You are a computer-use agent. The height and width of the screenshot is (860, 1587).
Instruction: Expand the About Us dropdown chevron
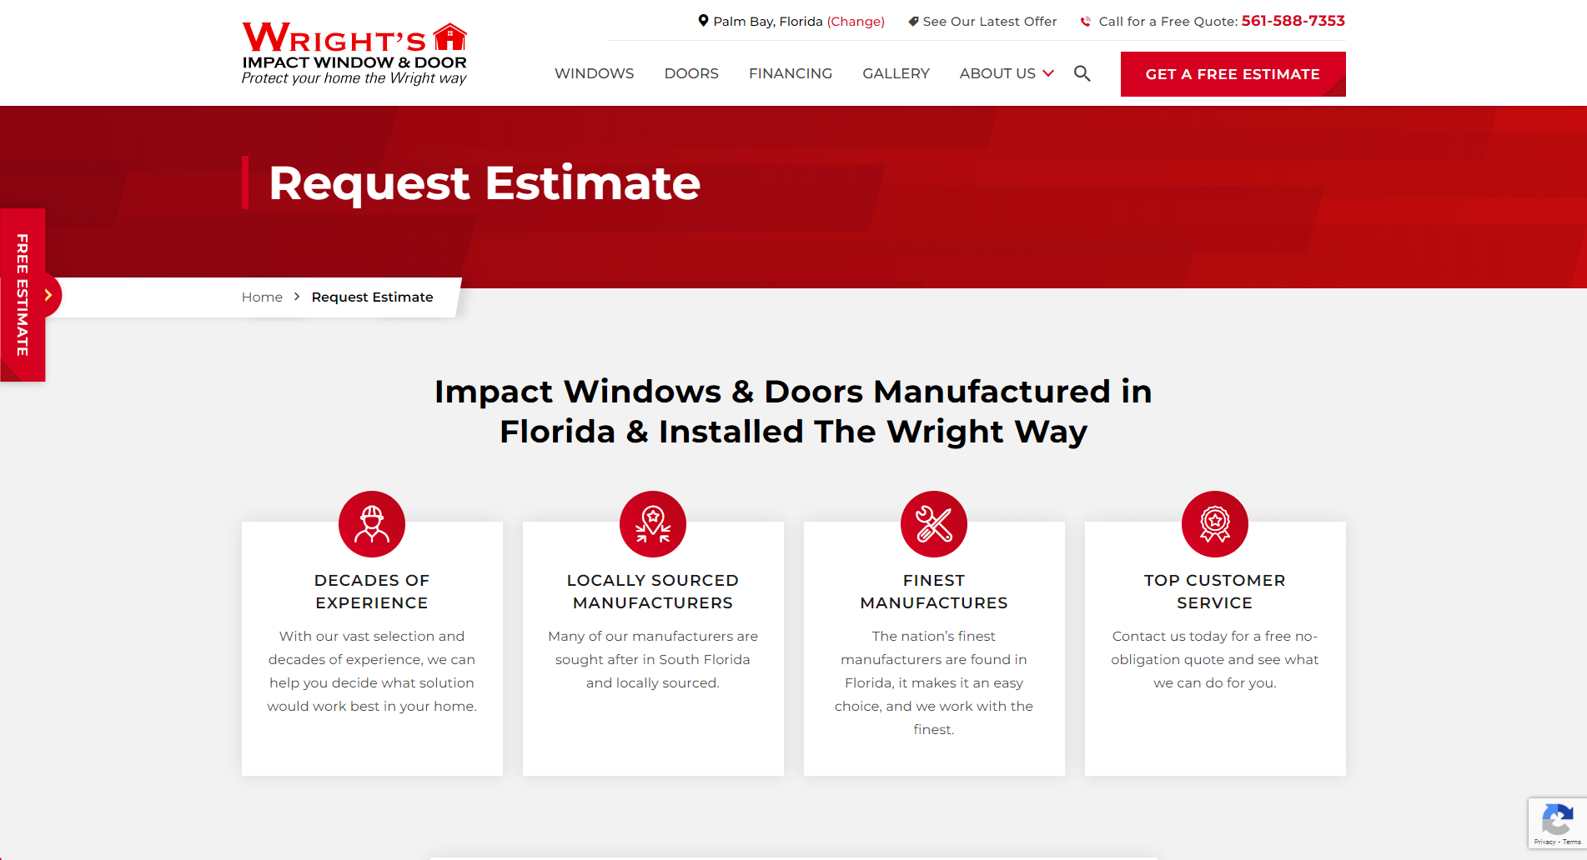1048,73
